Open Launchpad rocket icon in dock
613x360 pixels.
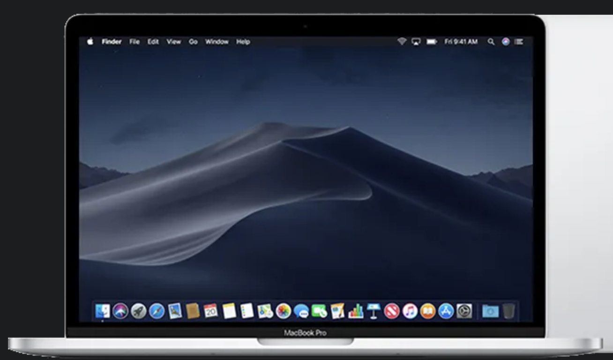(139, 311)
